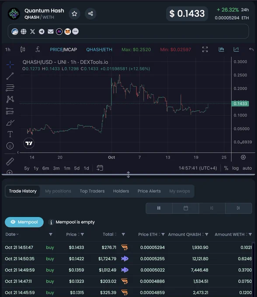
Task: Toggle the Mempool visibility button
Action: 24,222
